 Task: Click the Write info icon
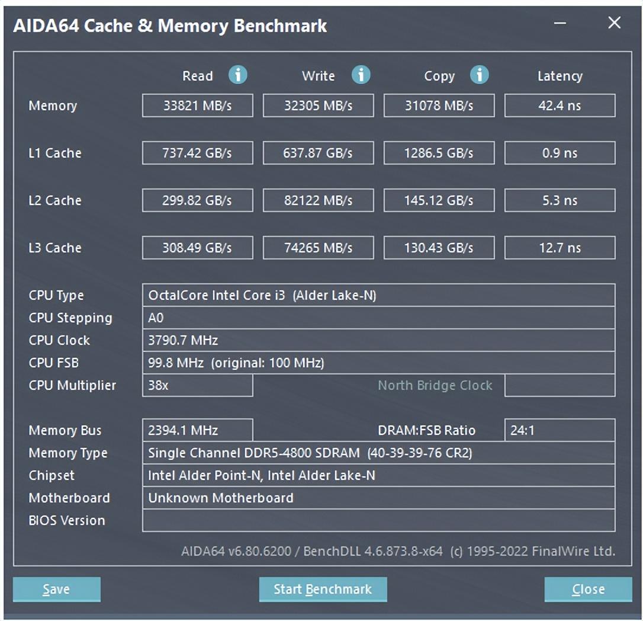(x=361, y=75)
